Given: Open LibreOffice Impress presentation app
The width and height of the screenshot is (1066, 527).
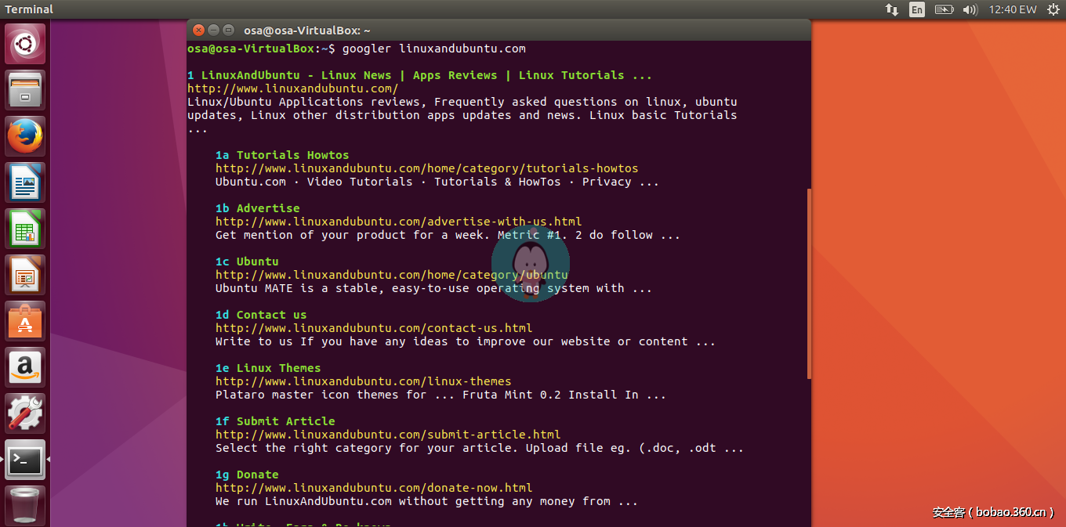Looking at the screenshot, I should click(x=26, y=275).
